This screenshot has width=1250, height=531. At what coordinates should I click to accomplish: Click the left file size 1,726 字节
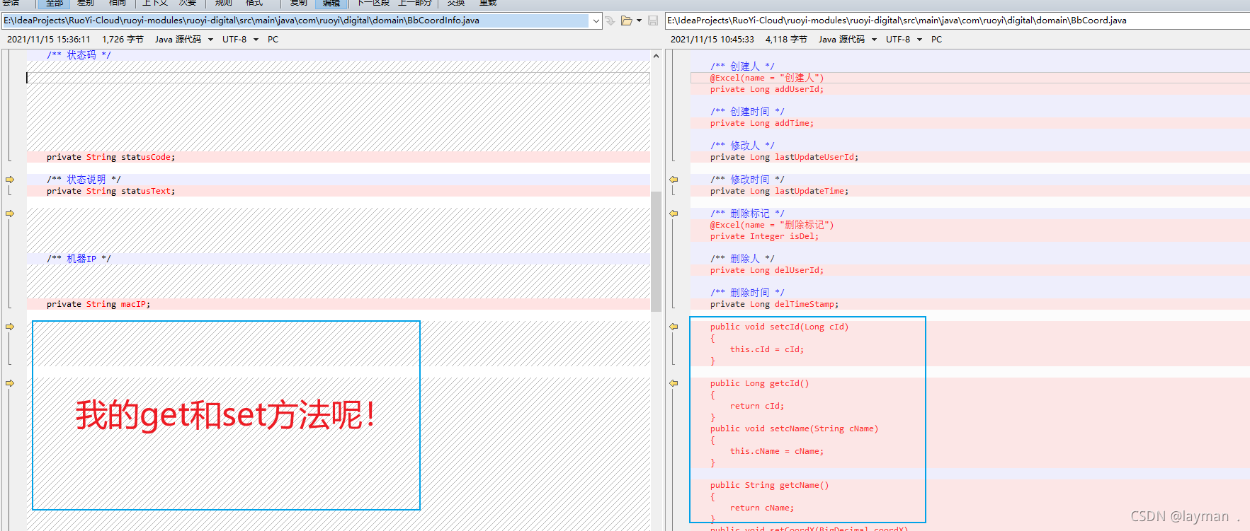coord(123,40)
